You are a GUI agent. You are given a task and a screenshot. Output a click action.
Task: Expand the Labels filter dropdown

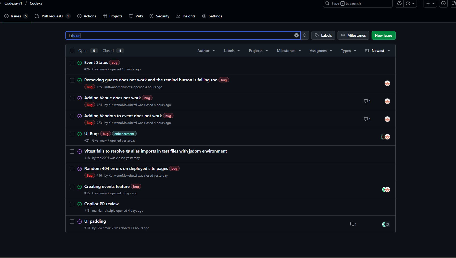232,51
